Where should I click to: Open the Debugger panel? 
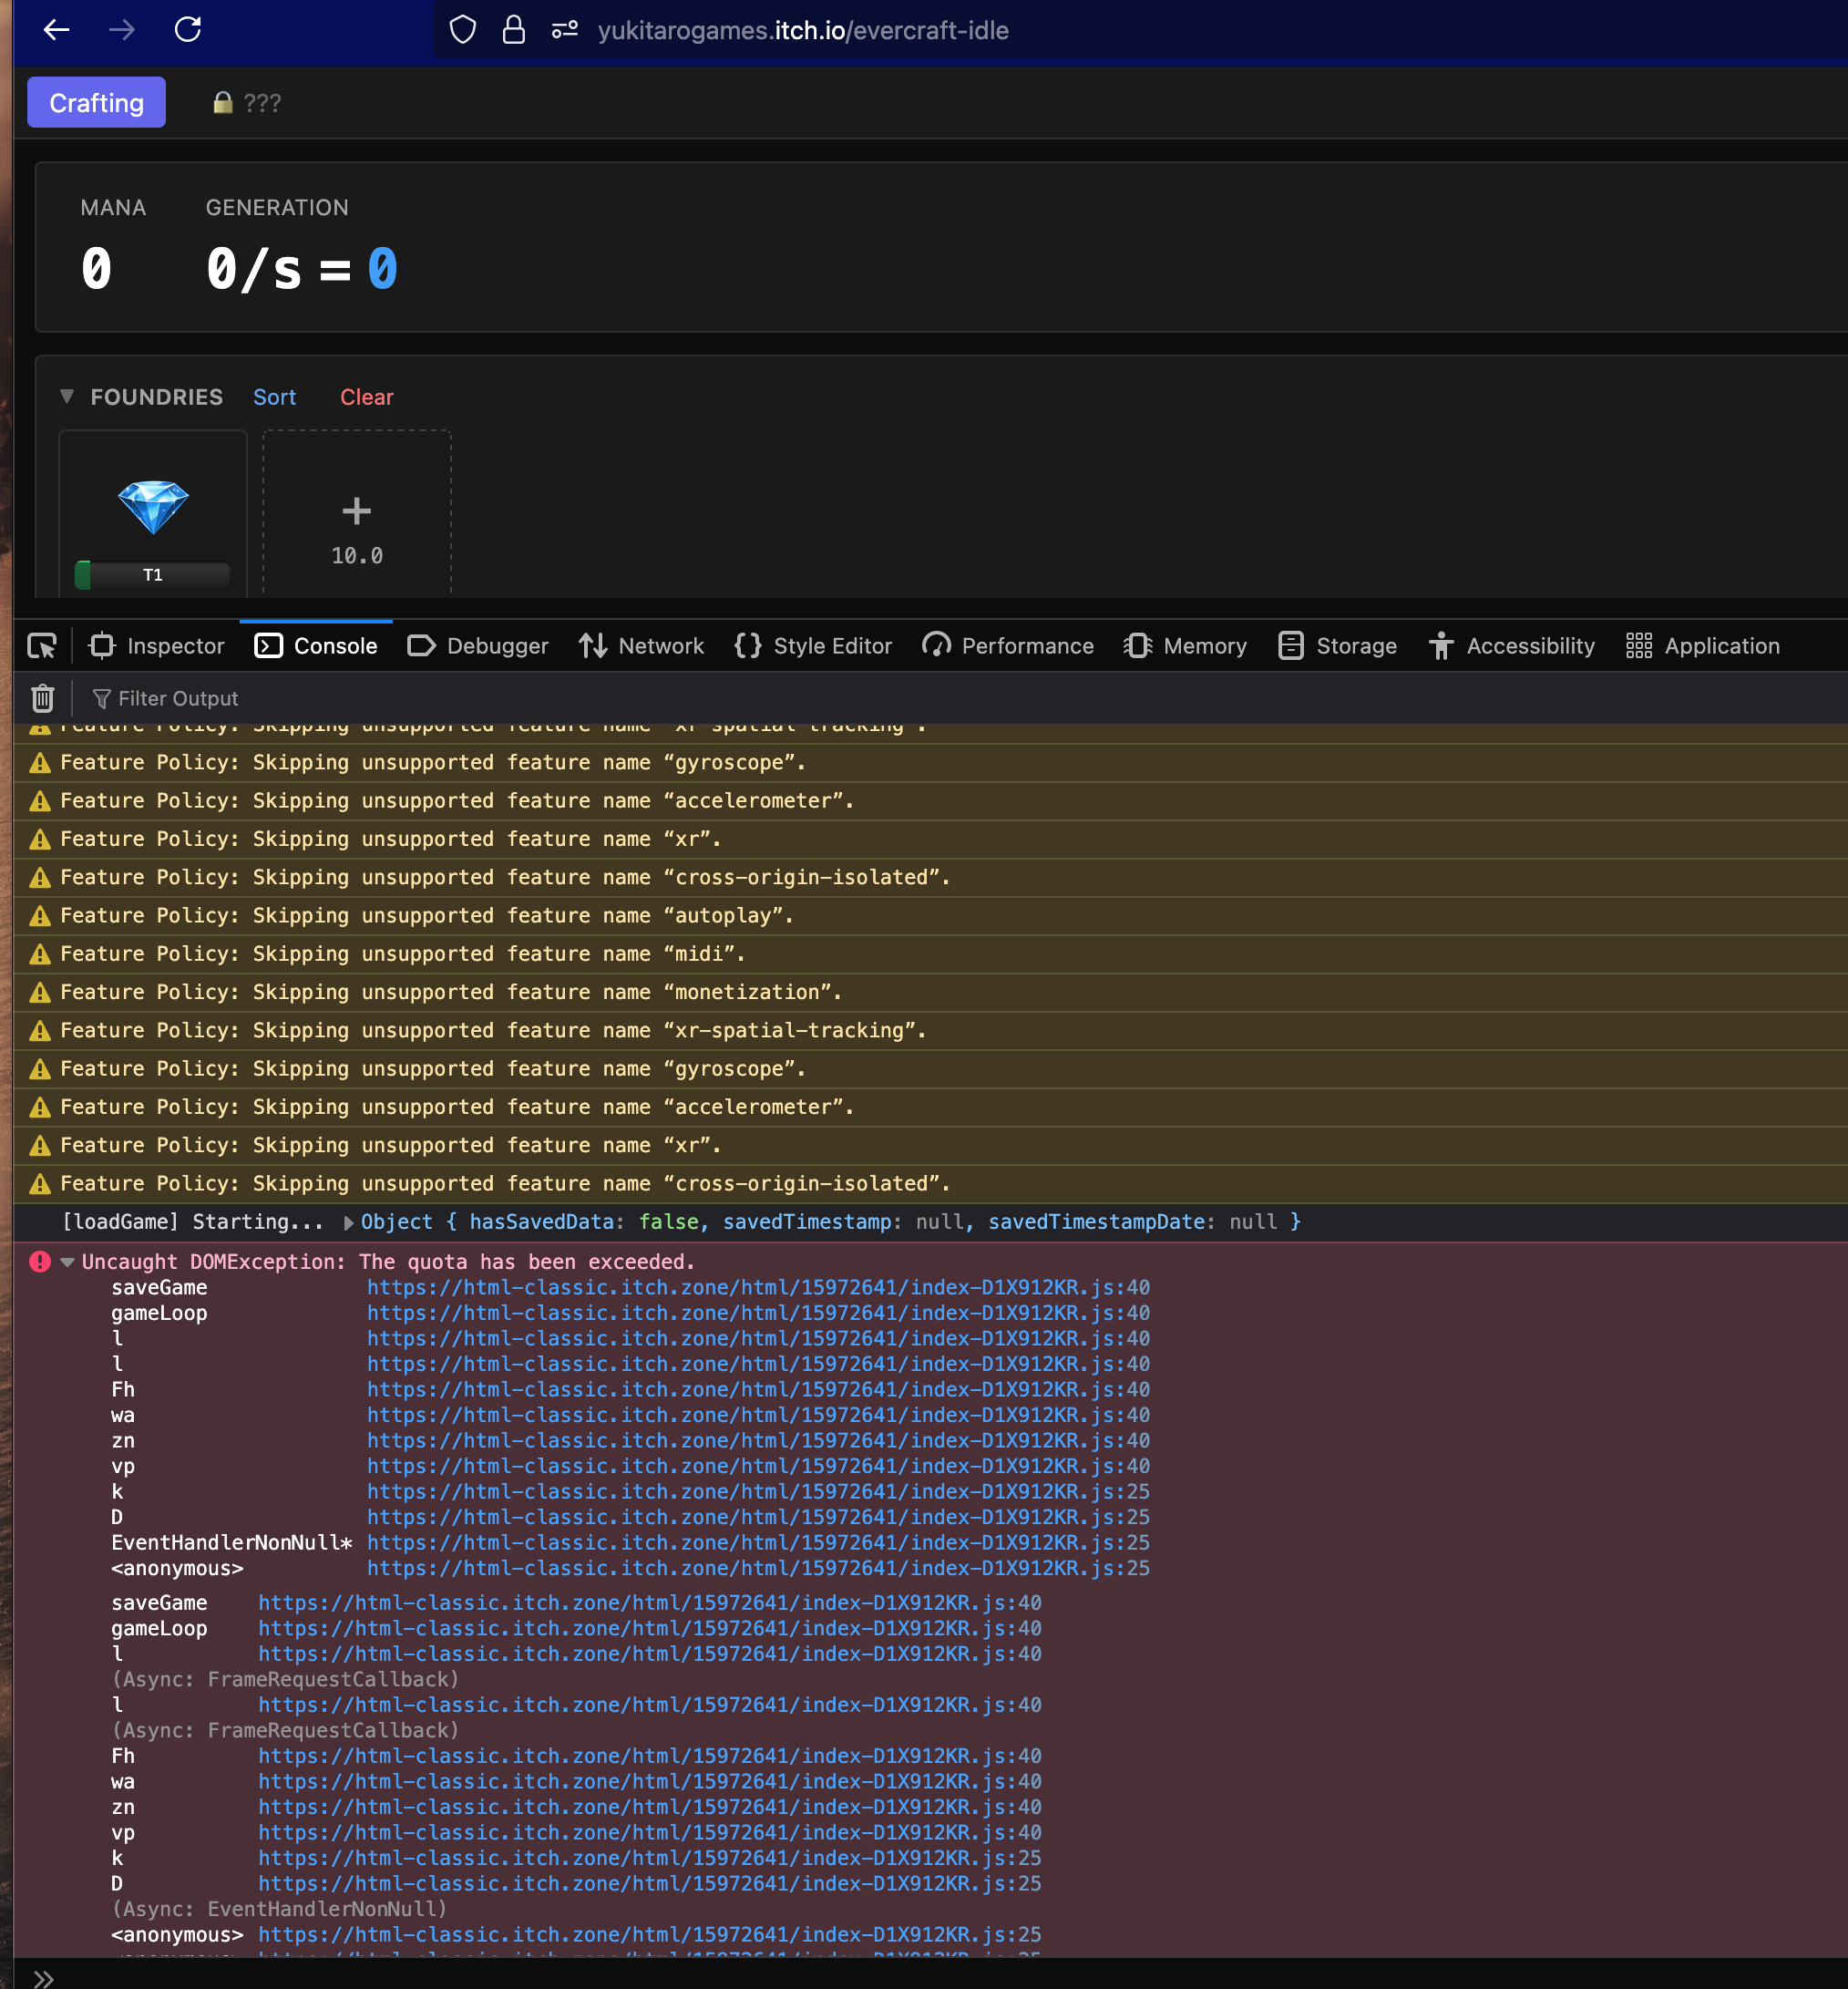tap(478, 646)
